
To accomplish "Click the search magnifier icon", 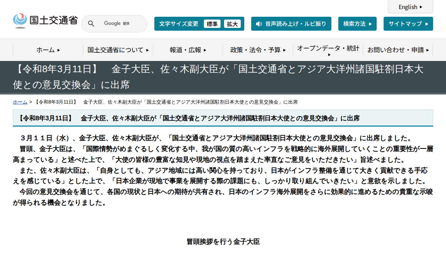I will tap(91, 23).
